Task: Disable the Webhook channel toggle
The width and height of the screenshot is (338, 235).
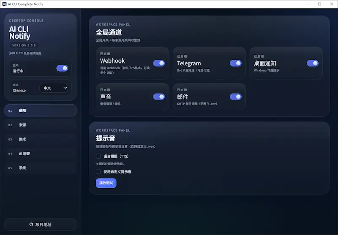Action: (x=159, y=63)
